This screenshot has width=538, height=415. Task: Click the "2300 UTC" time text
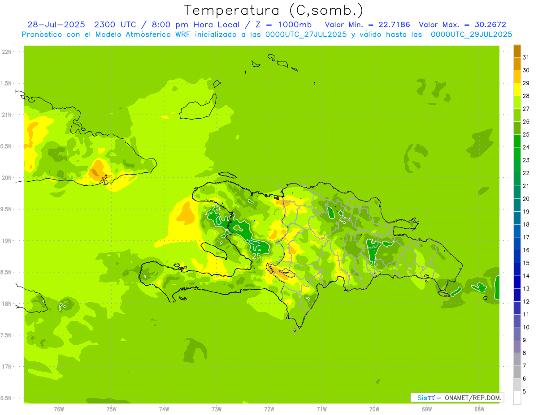click(x=116, y=25)
